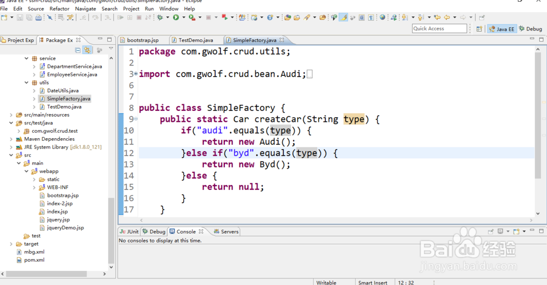
Task: Open Package Explorer View Menu triangle
Action: [x=111, y=49]
